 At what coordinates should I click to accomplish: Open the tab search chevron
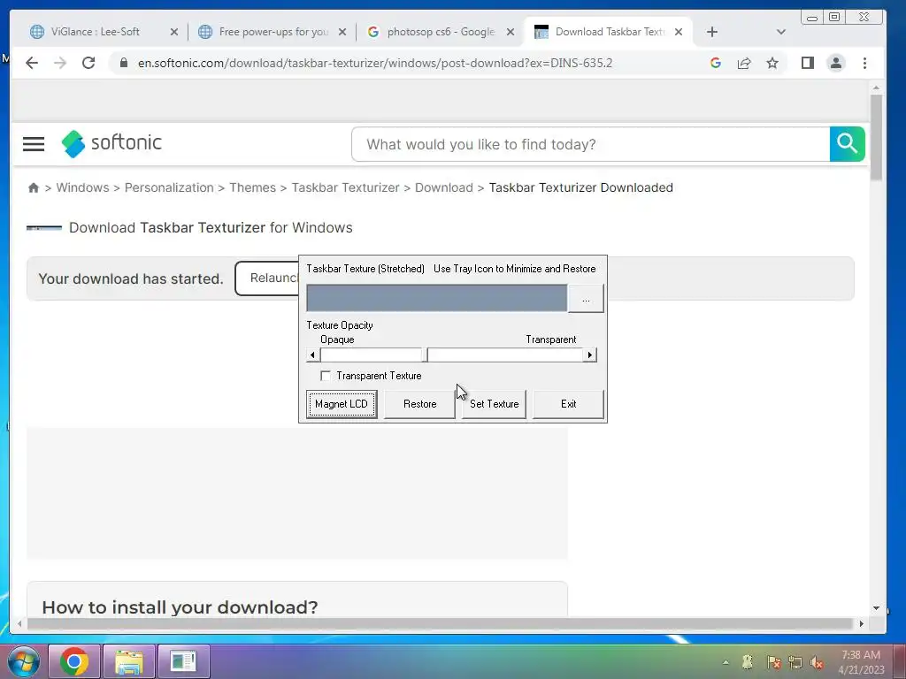[780, 32]
